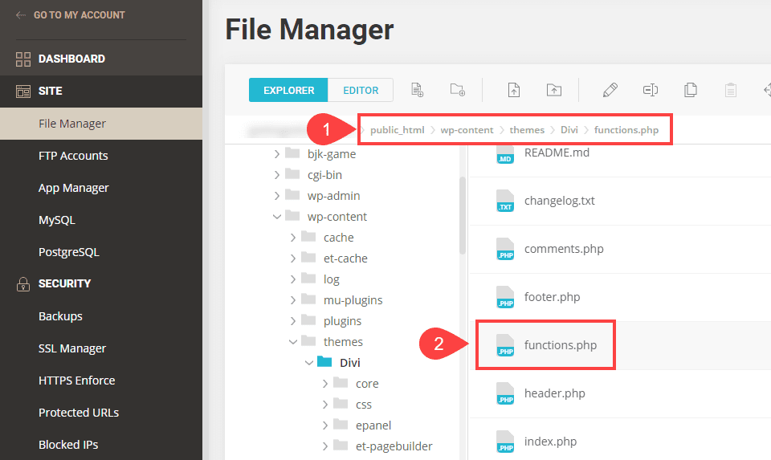Click functions.php in the breadcrumb
The image size is (771, 460).
pyautogui.click(x=626, y=130)
